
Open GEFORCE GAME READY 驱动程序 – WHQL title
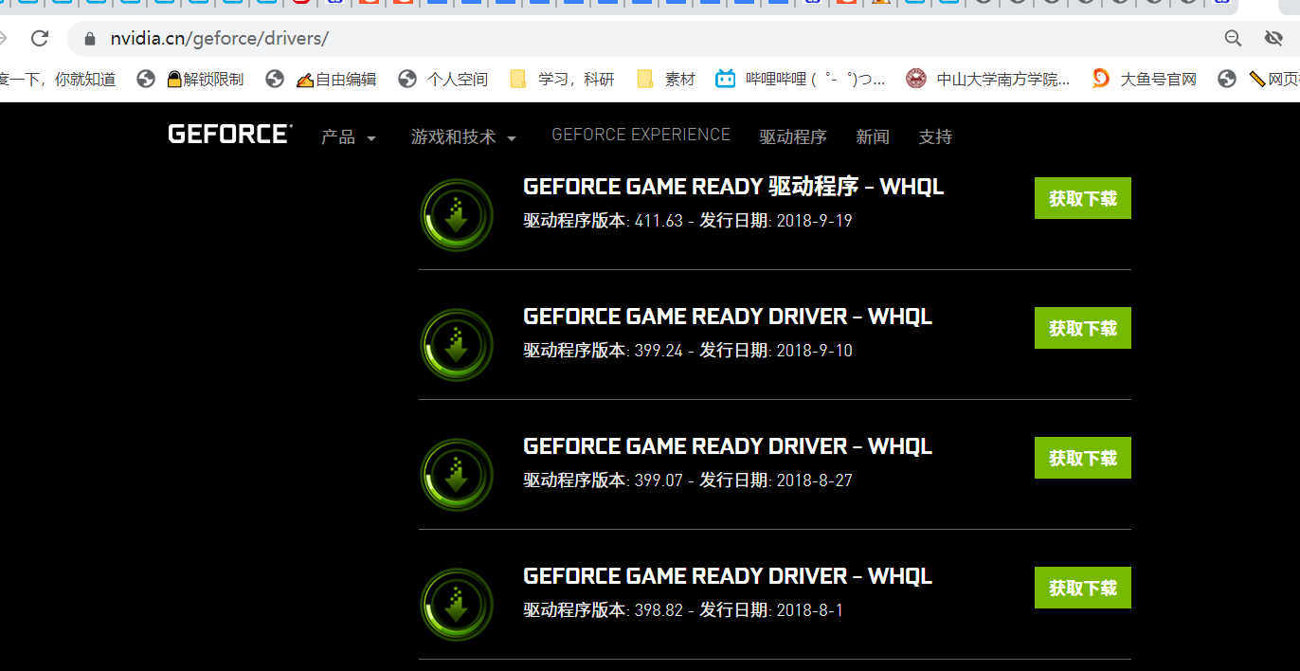click(x=733, y=187)
